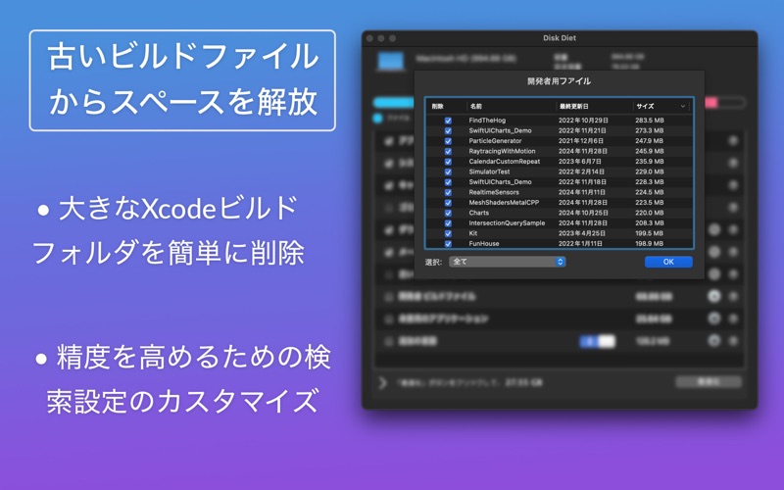784x490 pixels.
Task: Click the blue segmented control in main window
Action: (597, 341)
